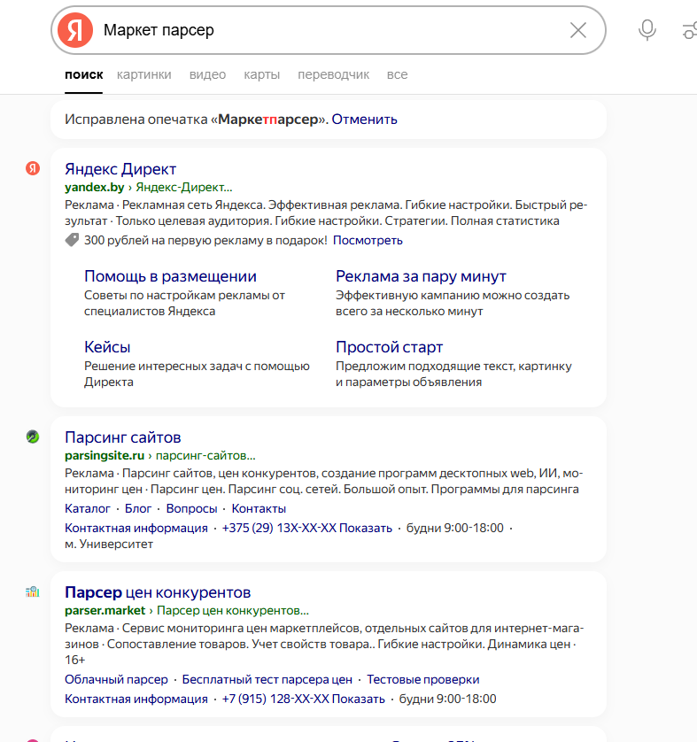Select the поиск tab

point(84,74)
